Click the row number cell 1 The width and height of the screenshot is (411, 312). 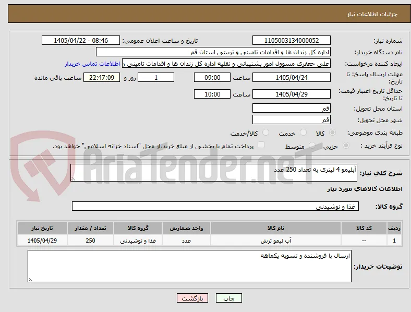coord(394,241)
